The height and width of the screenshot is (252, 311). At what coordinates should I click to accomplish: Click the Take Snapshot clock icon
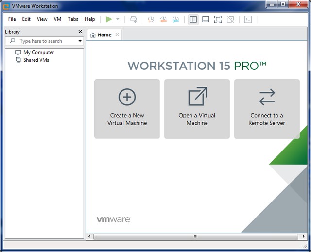click(151, 19)
